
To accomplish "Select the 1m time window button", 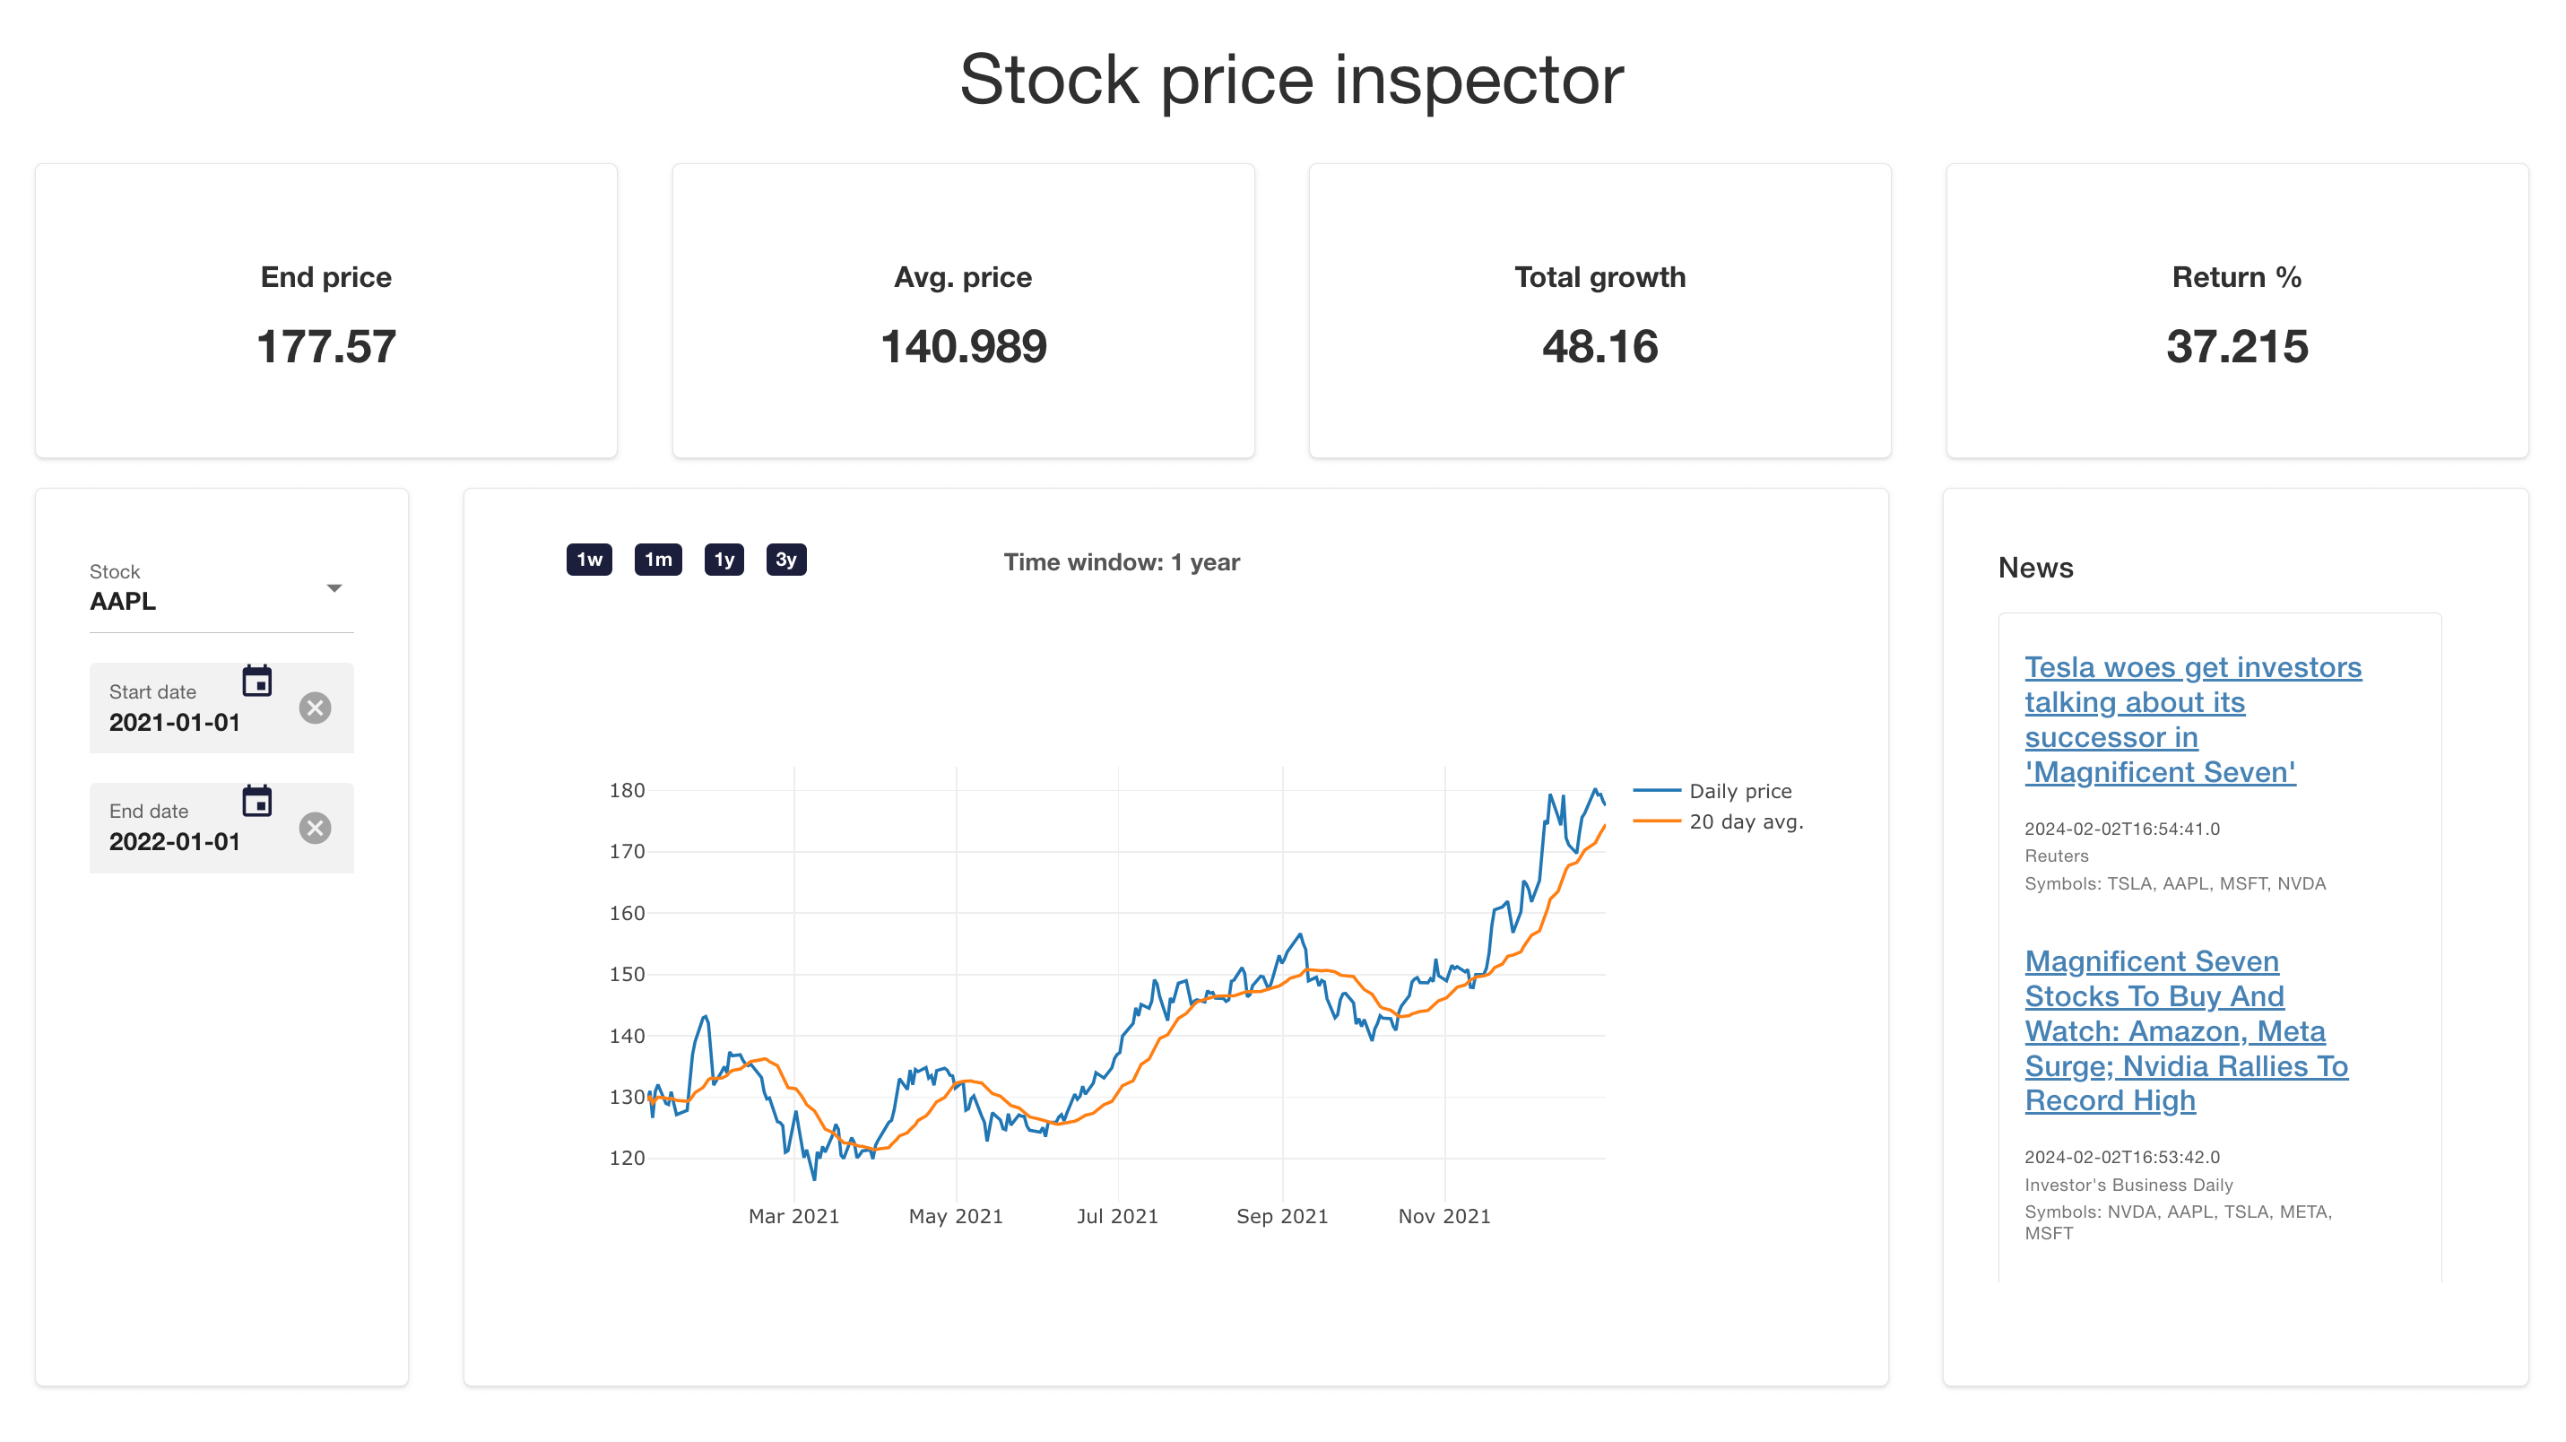I will [657, 560].
